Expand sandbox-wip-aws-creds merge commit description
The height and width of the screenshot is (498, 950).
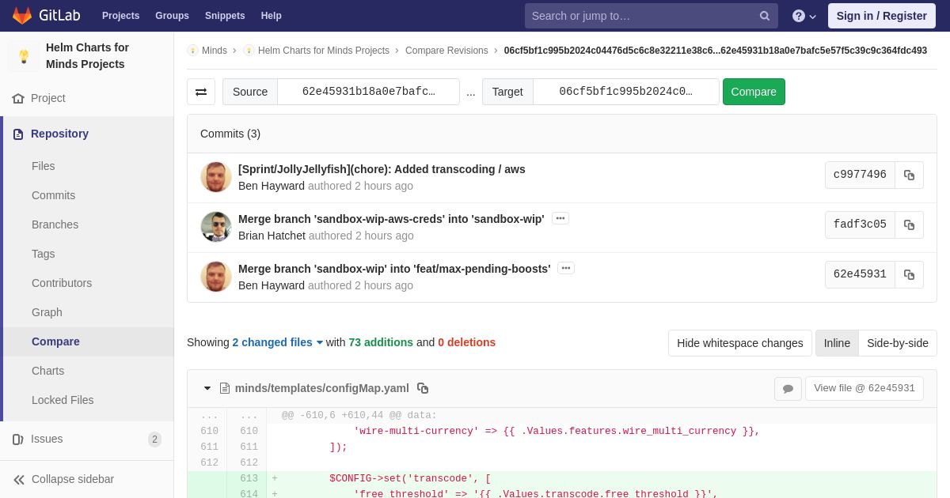tap(560, 218)
